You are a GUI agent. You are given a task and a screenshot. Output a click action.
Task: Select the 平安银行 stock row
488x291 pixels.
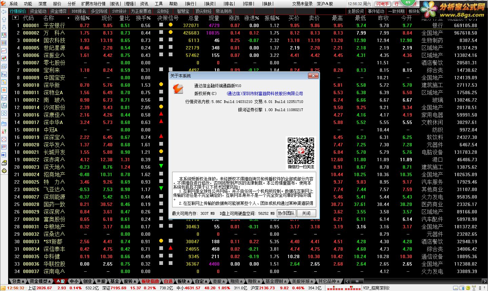[x=244, y=25]
